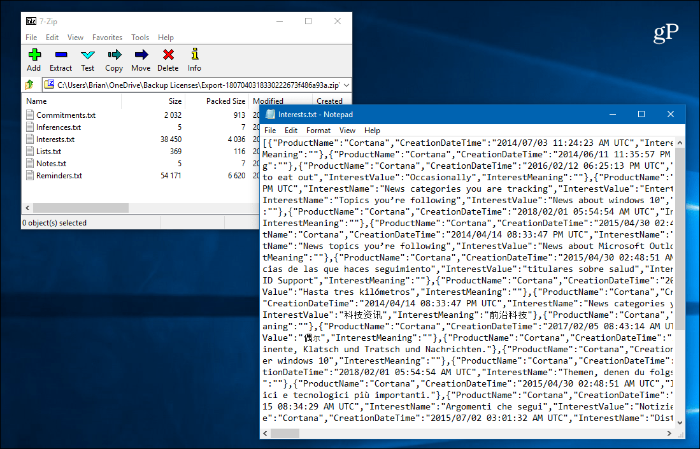This screenshot has width=700, height=449.
Task: Click the zip archive icon in address bar
Action: pos(50,84)
